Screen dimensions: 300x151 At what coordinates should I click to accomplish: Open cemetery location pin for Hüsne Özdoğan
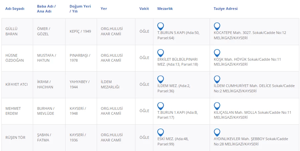click(161, 53)
